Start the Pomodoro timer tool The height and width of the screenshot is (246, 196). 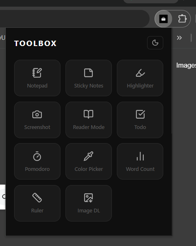(37, 161)
